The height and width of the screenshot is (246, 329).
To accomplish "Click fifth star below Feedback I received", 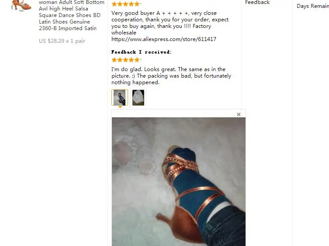I will pyautogui.click(x=137, y=60).
